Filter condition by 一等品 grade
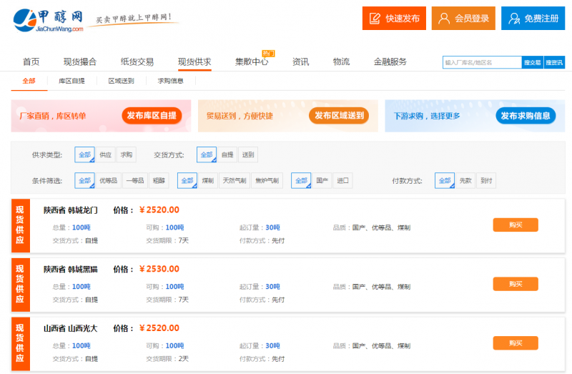 pos(135,181)
